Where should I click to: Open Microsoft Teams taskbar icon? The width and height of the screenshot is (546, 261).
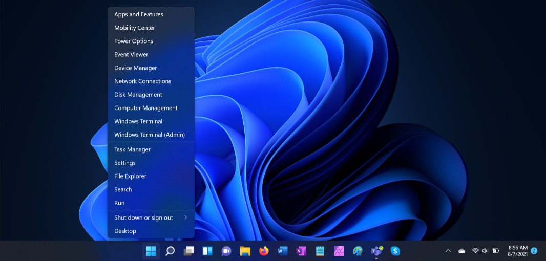coord(376,251)
